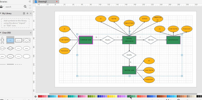Select the Modify relationship diamond

tap(129, 55)
